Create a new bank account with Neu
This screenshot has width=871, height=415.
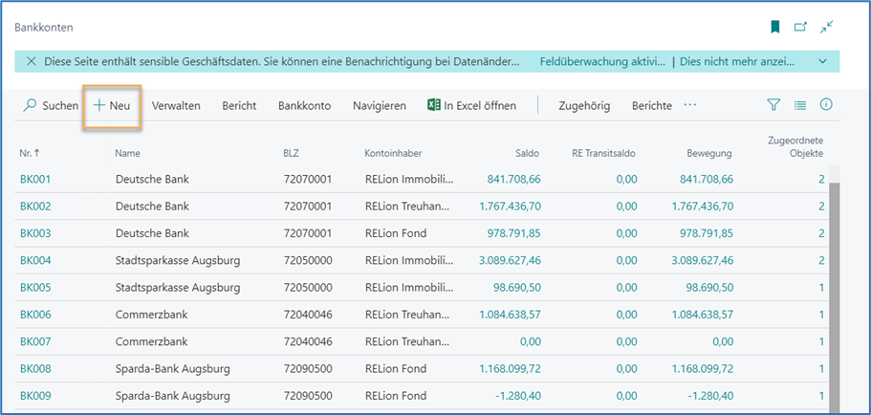(x=112, y=106)
